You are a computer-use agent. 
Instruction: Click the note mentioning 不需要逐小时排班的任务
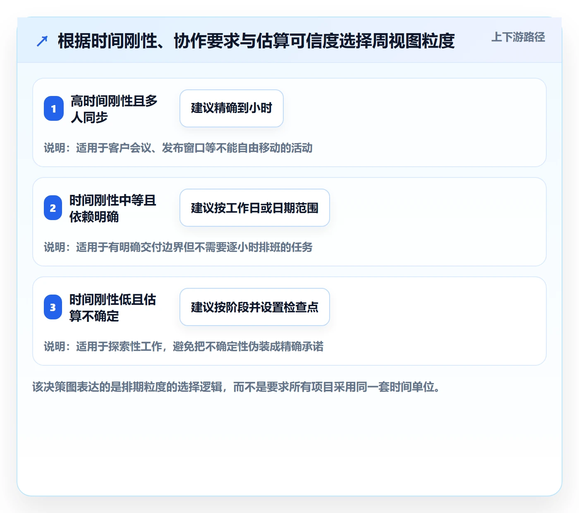[x=178, y=247]
